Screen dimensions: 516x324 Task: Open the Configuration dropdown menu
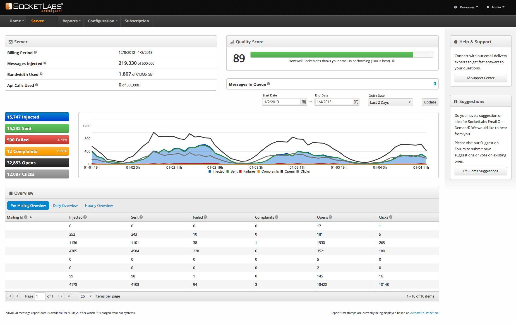coord(102,21)
